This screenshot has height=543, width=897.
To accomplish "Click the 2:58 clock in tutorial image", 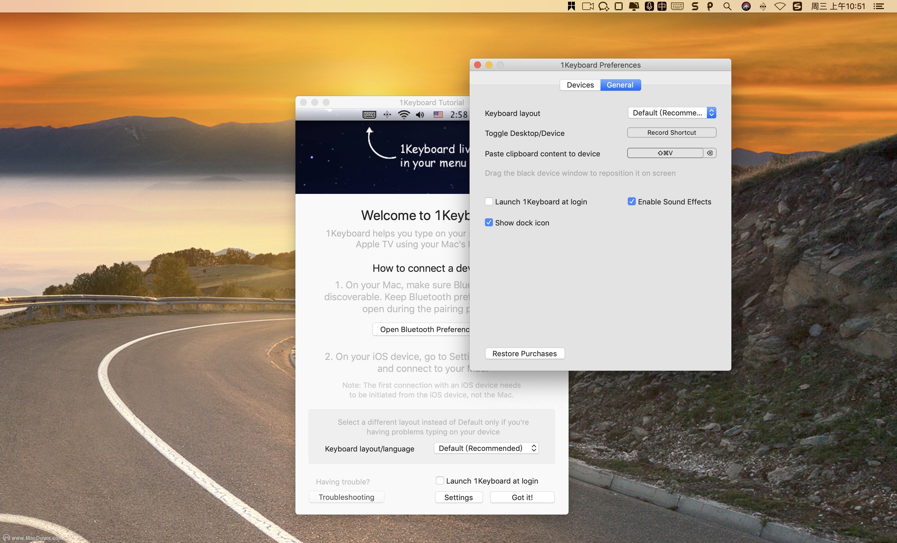I will pyautogui.click(x=459, y=115).
